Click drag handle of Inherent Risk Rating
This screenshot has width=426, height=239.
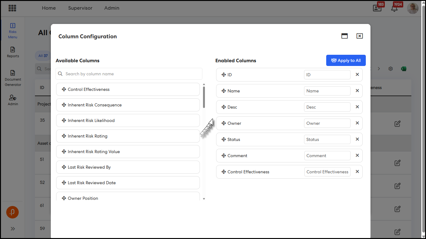click(64, 136)
